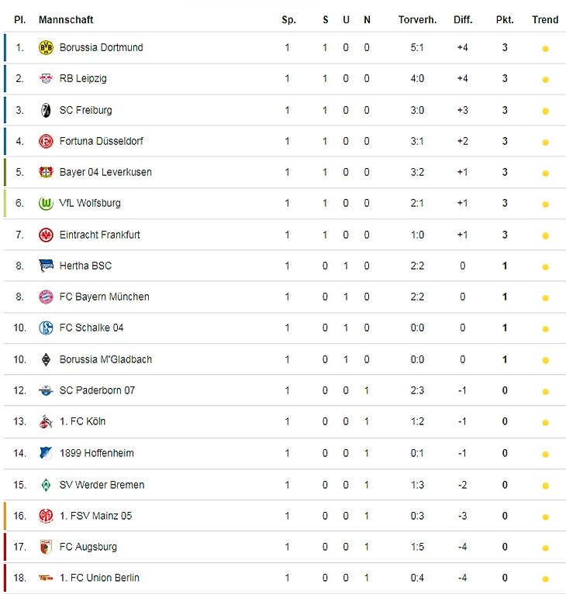Image resolution: width=566 pixels, height=594 pixels.
Task: Click the Borussia Dortmund club logo
Action: click(x=46, y=48)
